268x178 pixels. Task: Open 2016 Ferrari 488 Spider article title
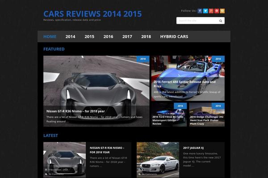pos(184,84)
